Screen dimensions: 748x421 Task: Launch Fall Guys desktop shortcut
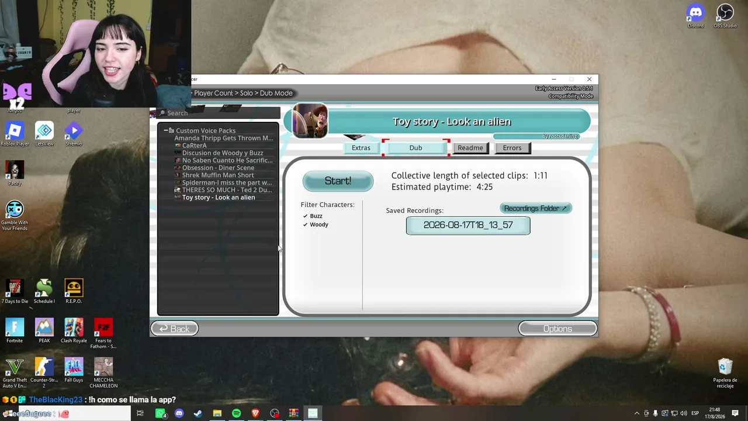pos(74,370)
